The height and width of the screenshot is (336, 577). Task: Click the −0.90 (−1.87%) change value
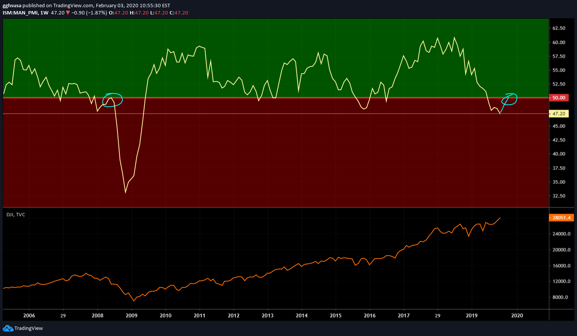point(89,13)
